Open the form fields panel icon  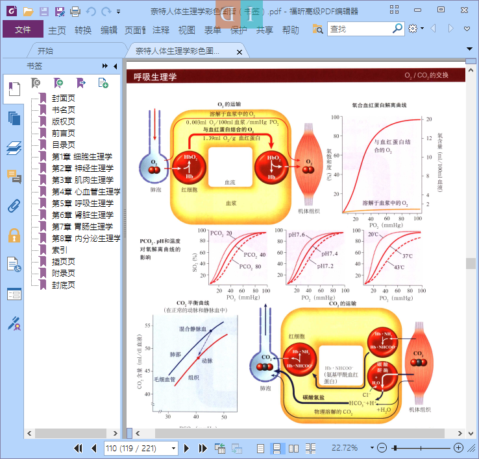coord(14,294)
